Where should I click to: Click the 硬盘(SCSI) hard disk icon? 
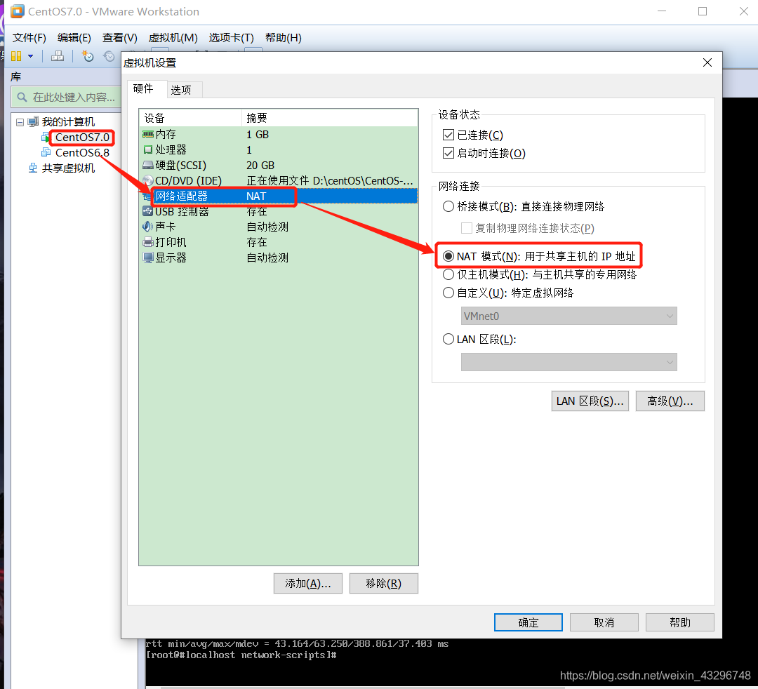(148, 166)
